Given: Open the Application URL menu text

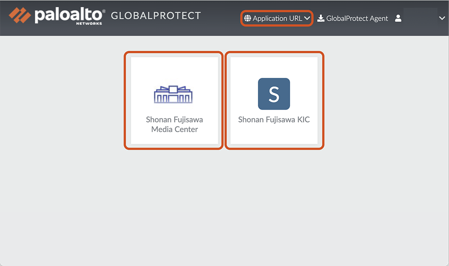Looking at the screenshot, I should pos(277,18).
